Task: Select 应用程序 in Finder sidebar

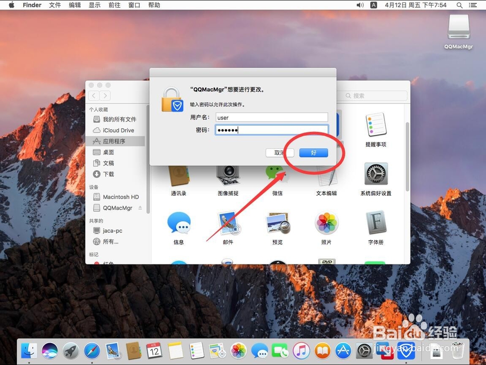Action: pyautogui.click(x=115, y=141)
